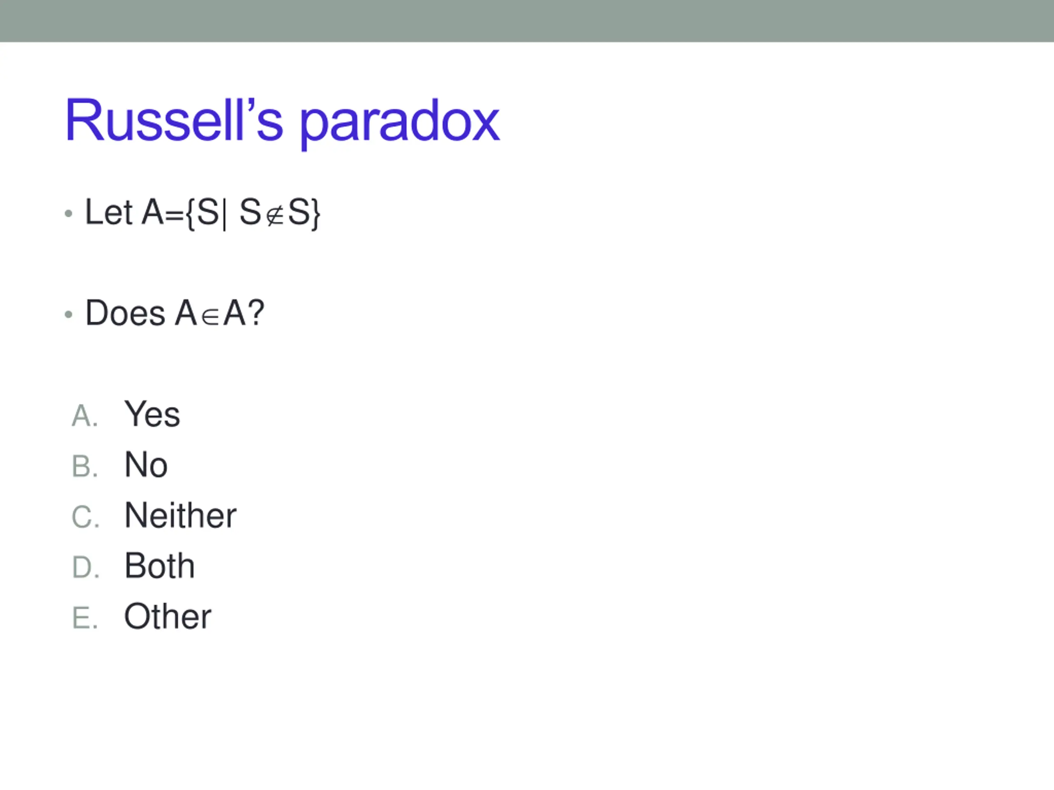1054x790 pixels.
Task: Click the gray list letter "D."
Action: pos(85,567)
